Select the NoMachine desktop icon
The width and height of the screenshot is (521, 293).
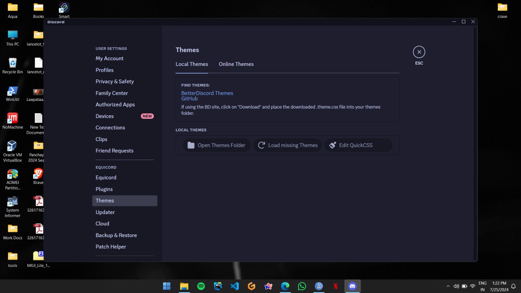pos(13,121)
